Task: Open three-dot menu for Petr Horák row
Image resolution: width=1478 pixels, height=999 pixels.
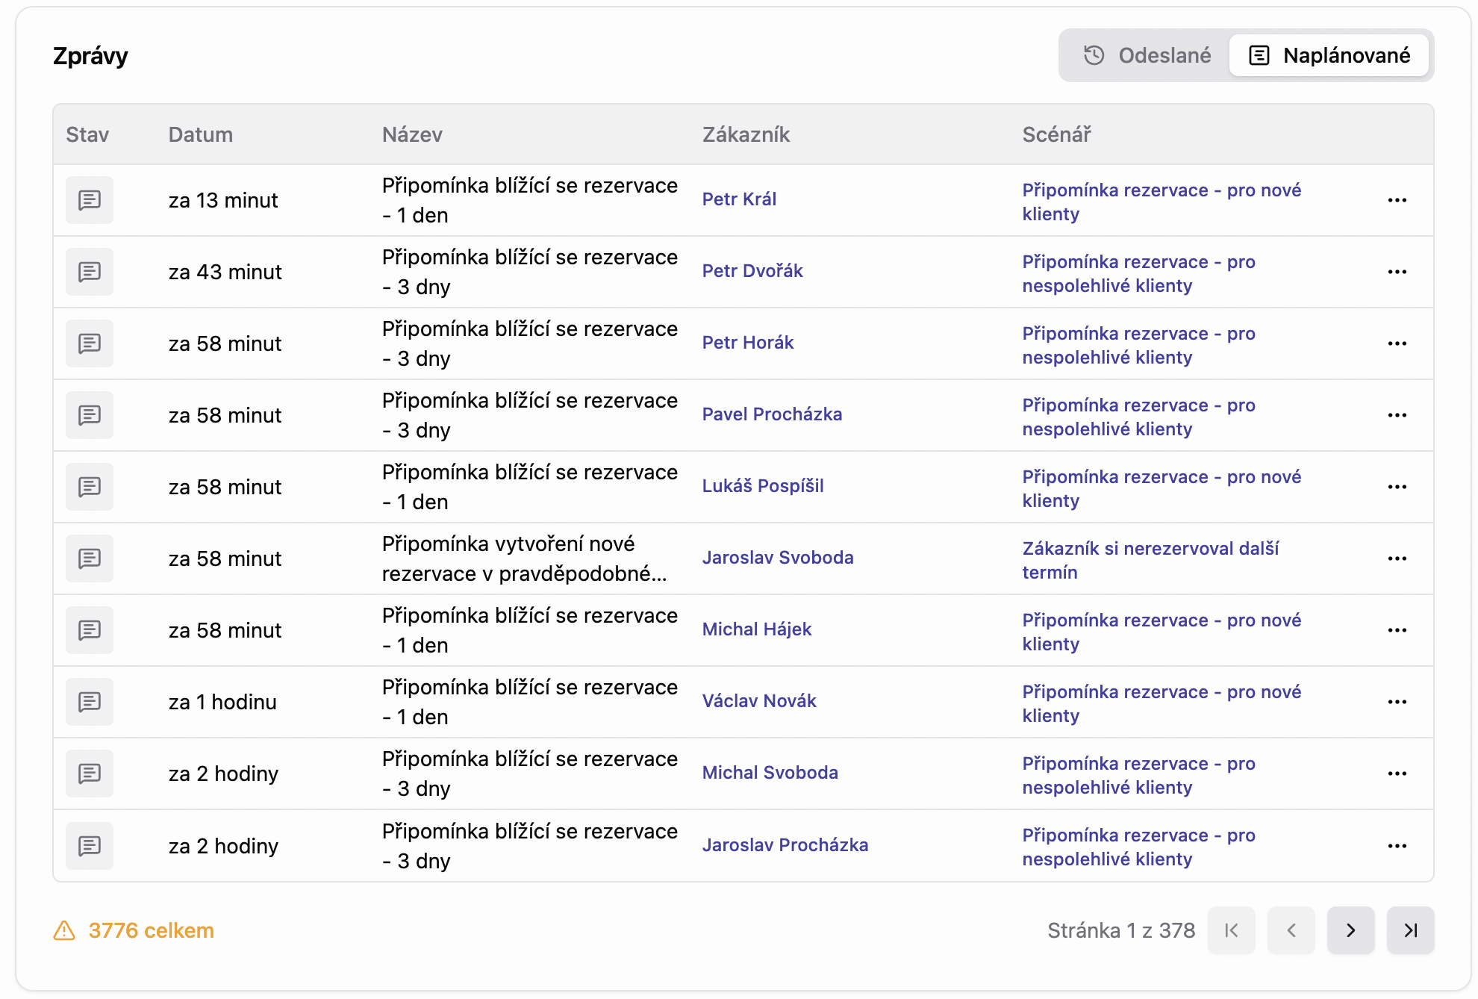Action: pos(1397,343)
